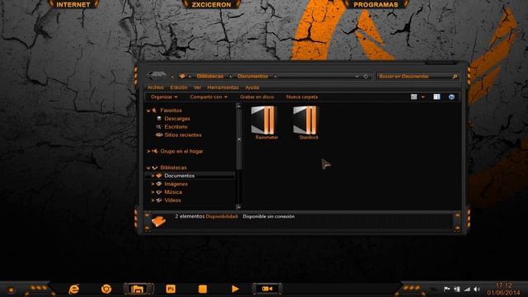528x297 pixels.
Task: Open the INTERNET desktop tab
Action: click(x=73, y=4)
